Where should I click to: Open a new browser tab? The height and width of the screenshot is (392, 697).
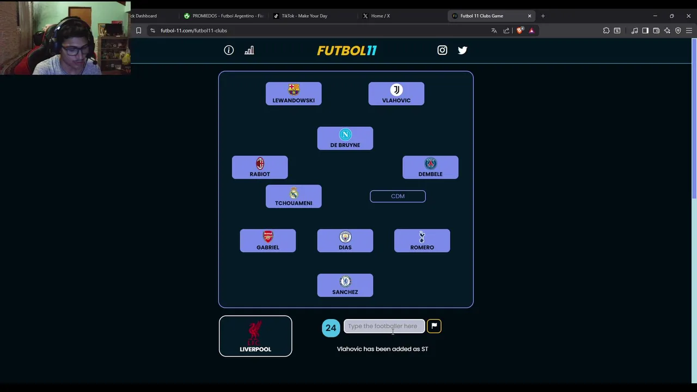(x=543, y=16)
